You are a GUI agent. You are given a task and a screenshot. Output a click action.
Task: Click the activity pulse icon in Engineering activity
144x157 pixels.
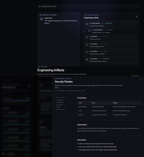[x=137, y=17]
